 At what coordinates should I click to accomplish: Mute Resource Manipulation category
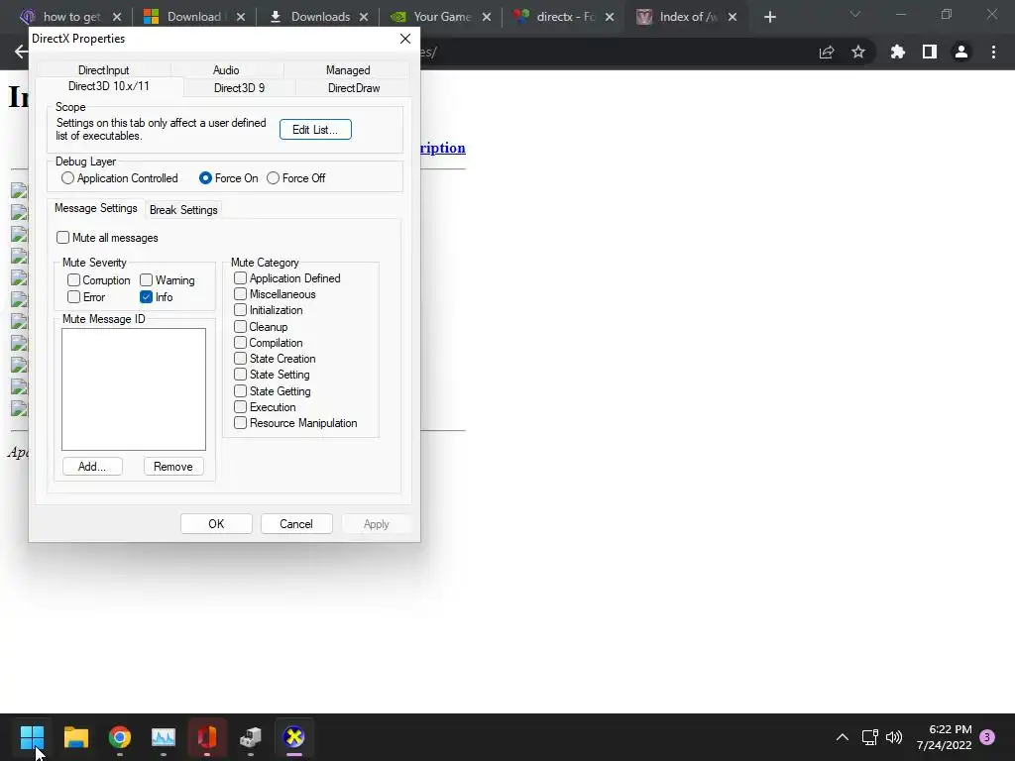295,422
